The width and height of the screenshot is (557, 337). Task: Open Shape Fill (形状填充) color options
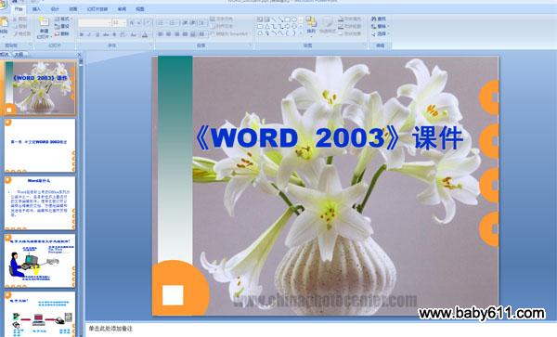point(350,19)
